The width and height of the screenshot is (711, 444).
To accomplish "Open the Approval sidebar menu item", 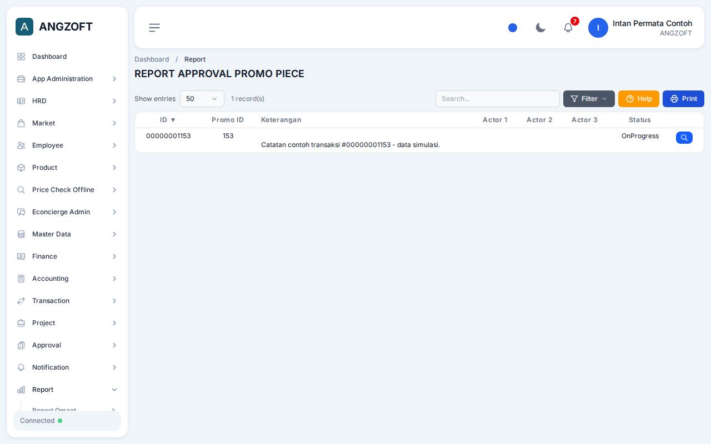I will click(67, 345).
